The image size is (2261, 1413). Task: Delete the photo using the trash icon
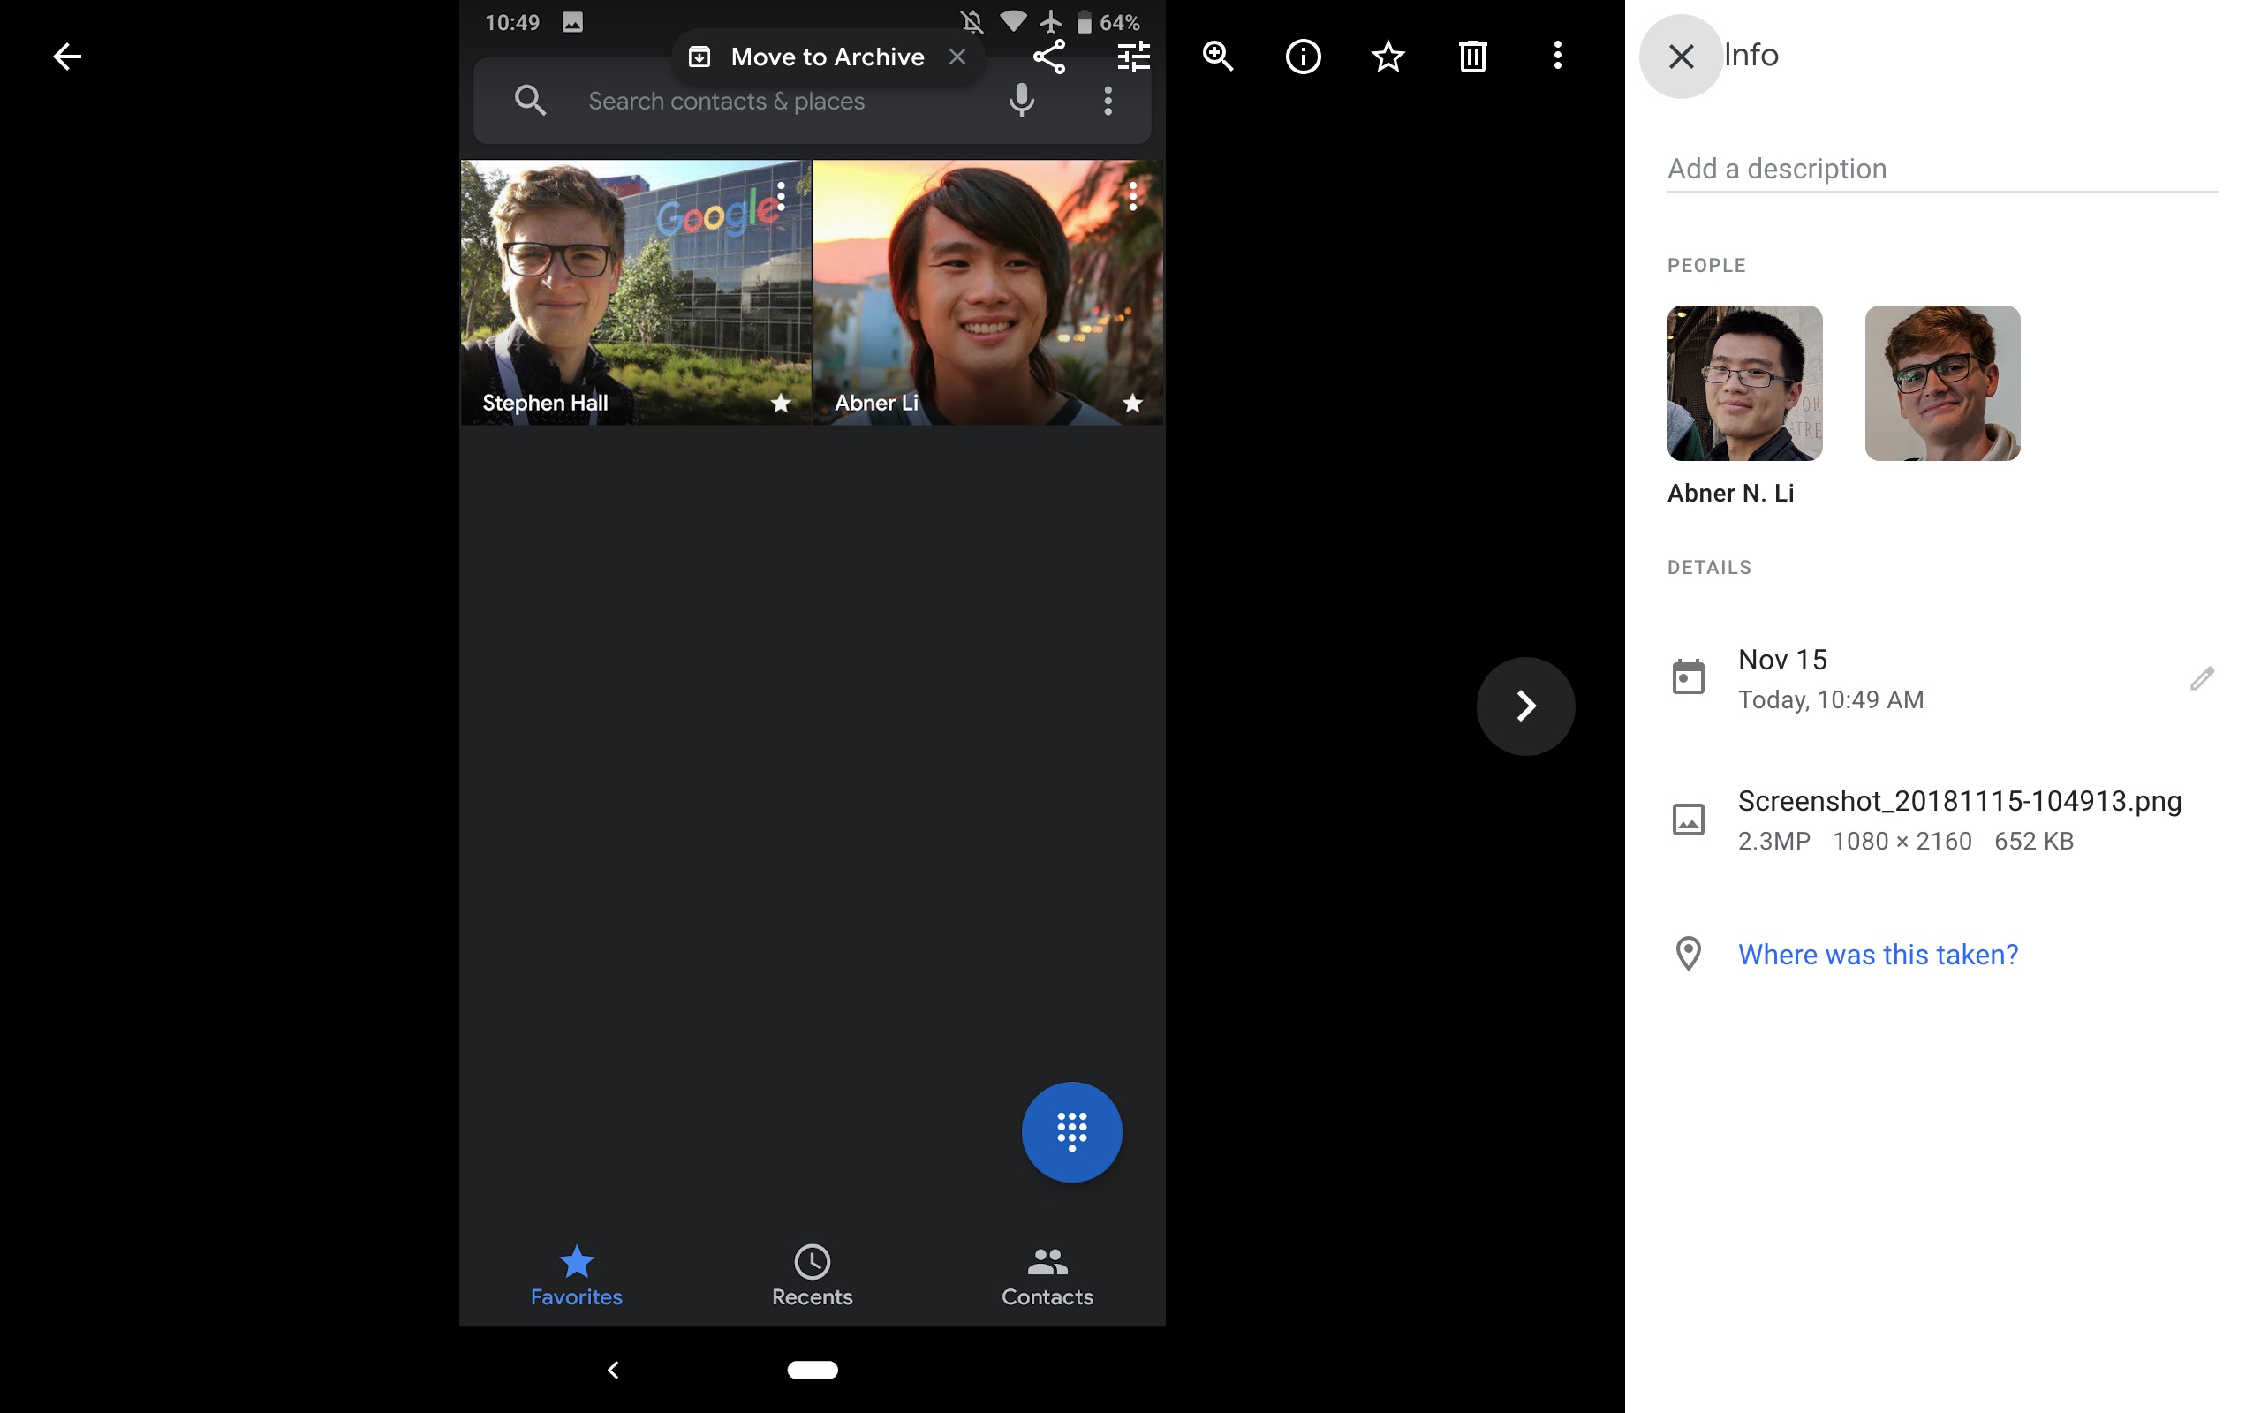[x=1474, y=56]
